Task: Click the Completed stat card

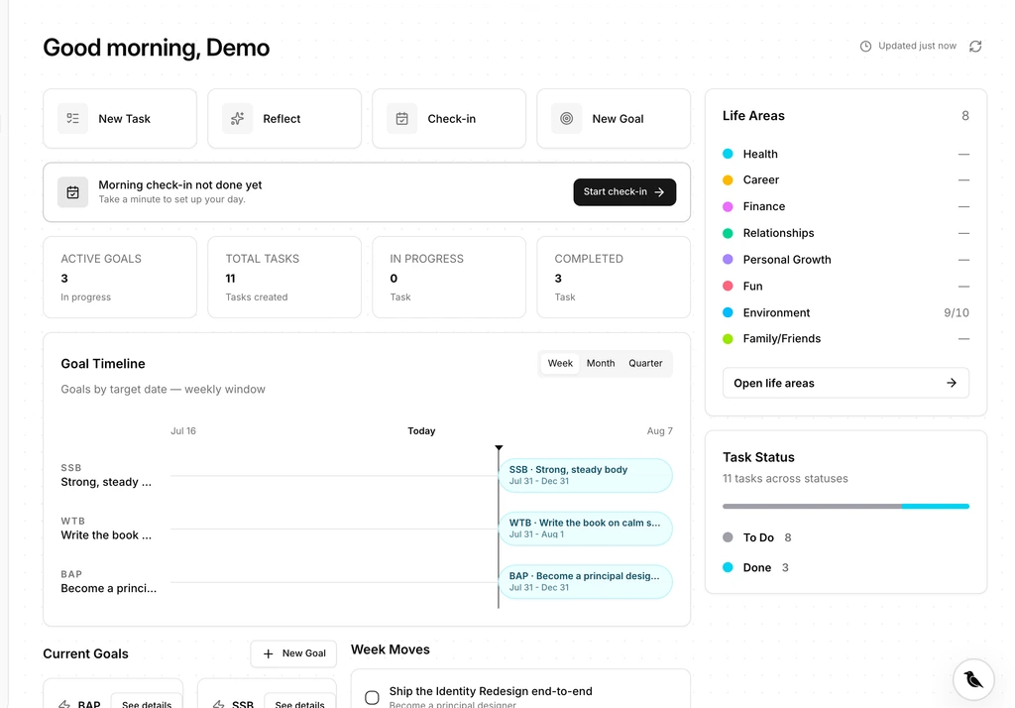Action: click(613, 278)
